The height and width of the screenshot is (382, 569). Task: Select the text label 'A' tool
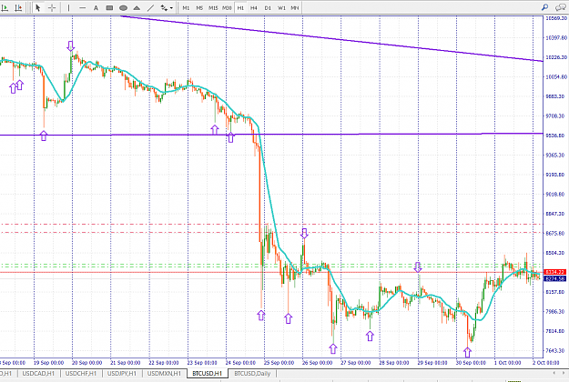pos(96,7)
